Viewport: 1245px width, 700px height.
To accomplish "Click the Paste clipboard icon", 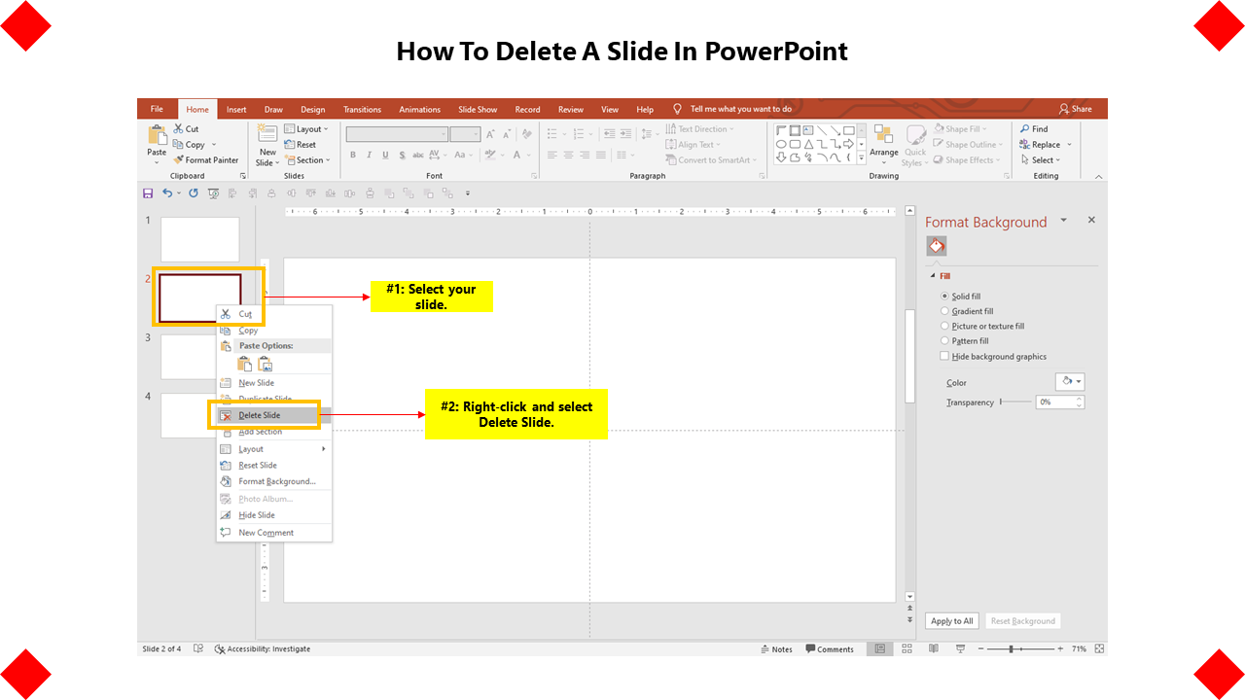I will 158,135.
